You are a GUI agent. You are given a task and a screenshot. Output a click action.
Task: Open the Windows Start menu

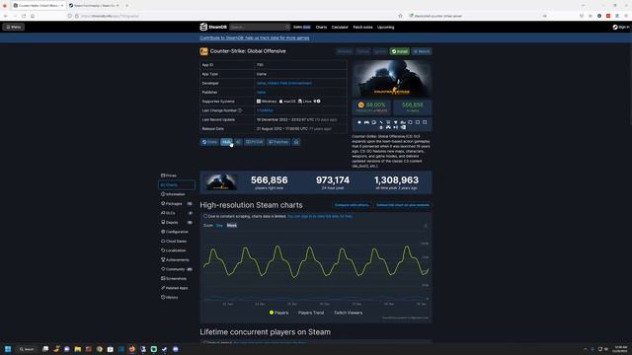[x=8, y=349]
